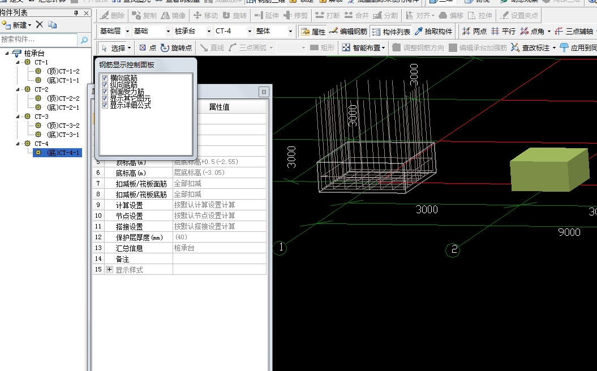Click the 打断 break tool
Viewport: 597px width, 371px height.
tap(328, 16)
